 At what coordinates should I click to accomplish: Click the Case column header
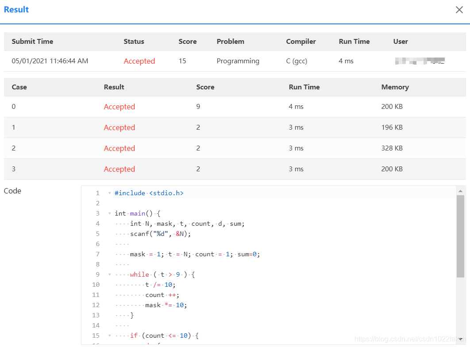pos(19,87)
